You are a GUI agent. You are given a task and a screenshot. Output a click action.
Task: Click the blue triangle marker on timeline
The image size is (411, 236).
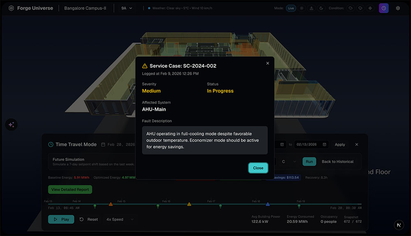pos(268,204)
